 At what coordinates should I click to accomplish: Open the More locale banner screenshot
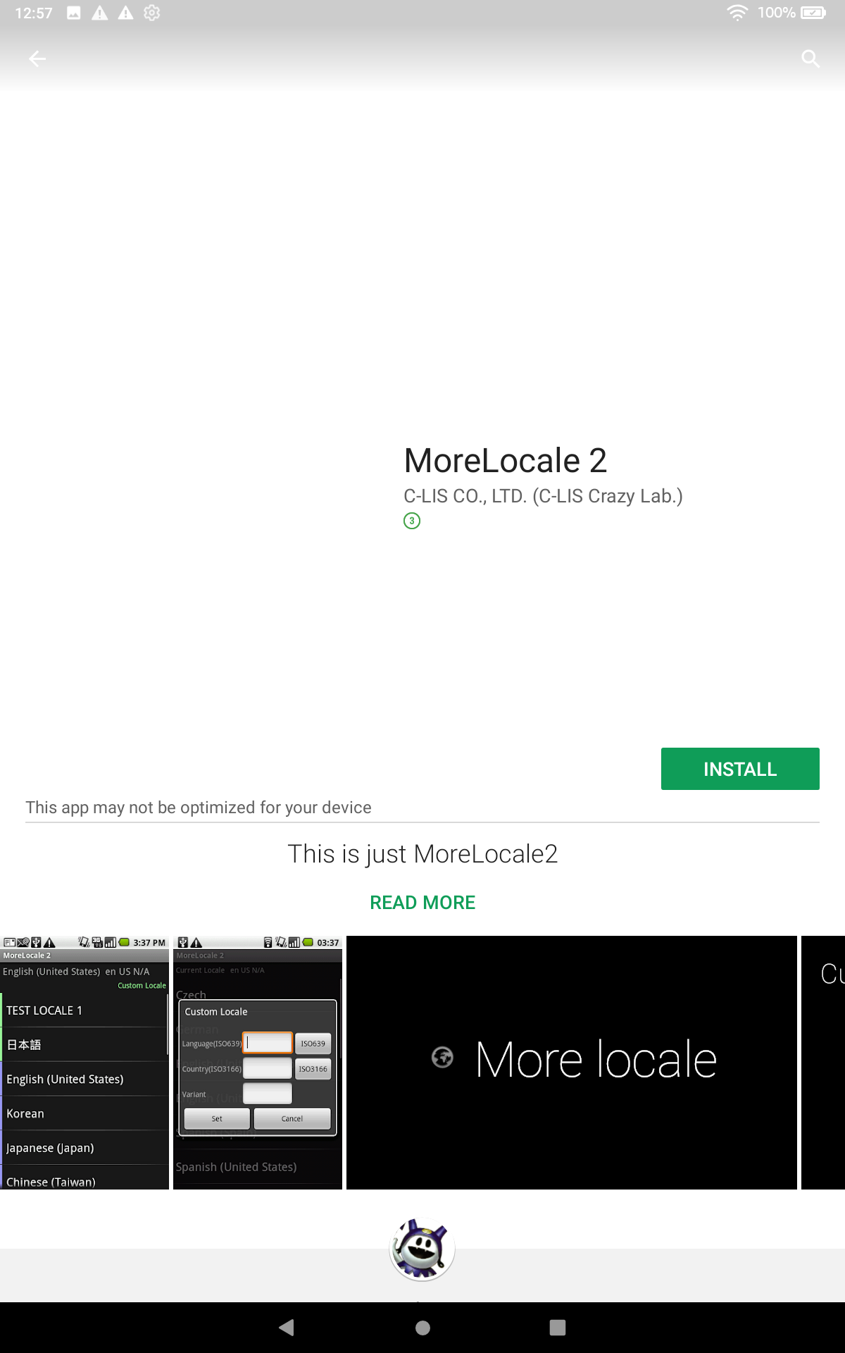[572, 1063]
